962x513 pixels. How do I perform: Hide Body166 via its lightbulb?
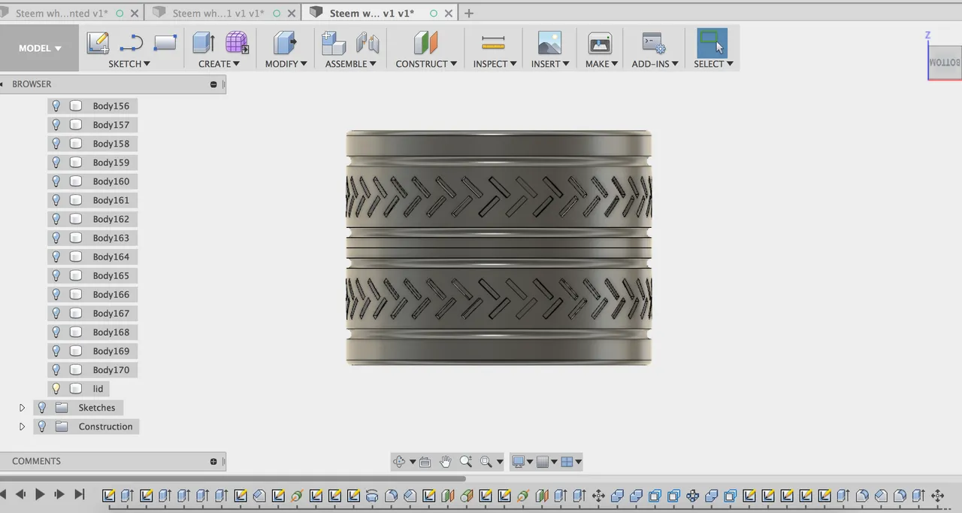pyautogui.click(x=56, y=294)
